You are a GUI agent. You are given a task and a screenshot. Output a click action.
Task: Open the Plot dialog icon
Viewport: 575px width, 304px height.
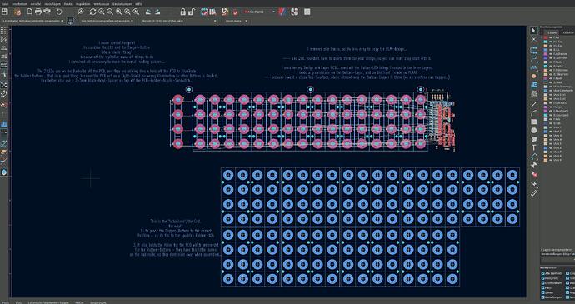point(47,12)
